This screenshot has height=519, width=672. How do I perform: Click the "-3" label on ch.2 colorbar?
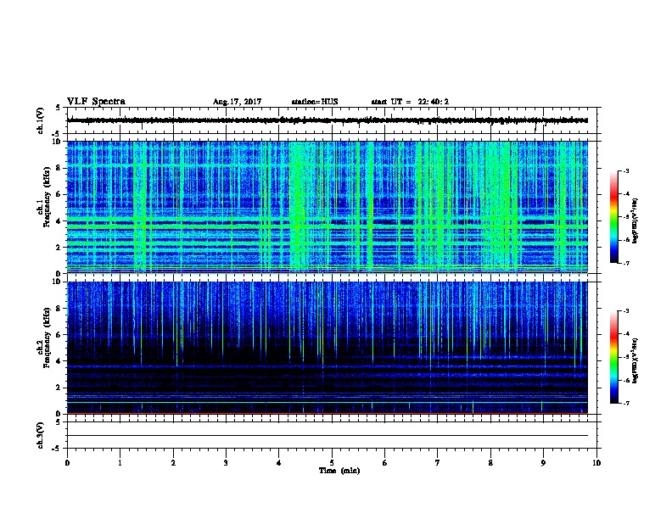pyautogui.click(x=626, y=311)
